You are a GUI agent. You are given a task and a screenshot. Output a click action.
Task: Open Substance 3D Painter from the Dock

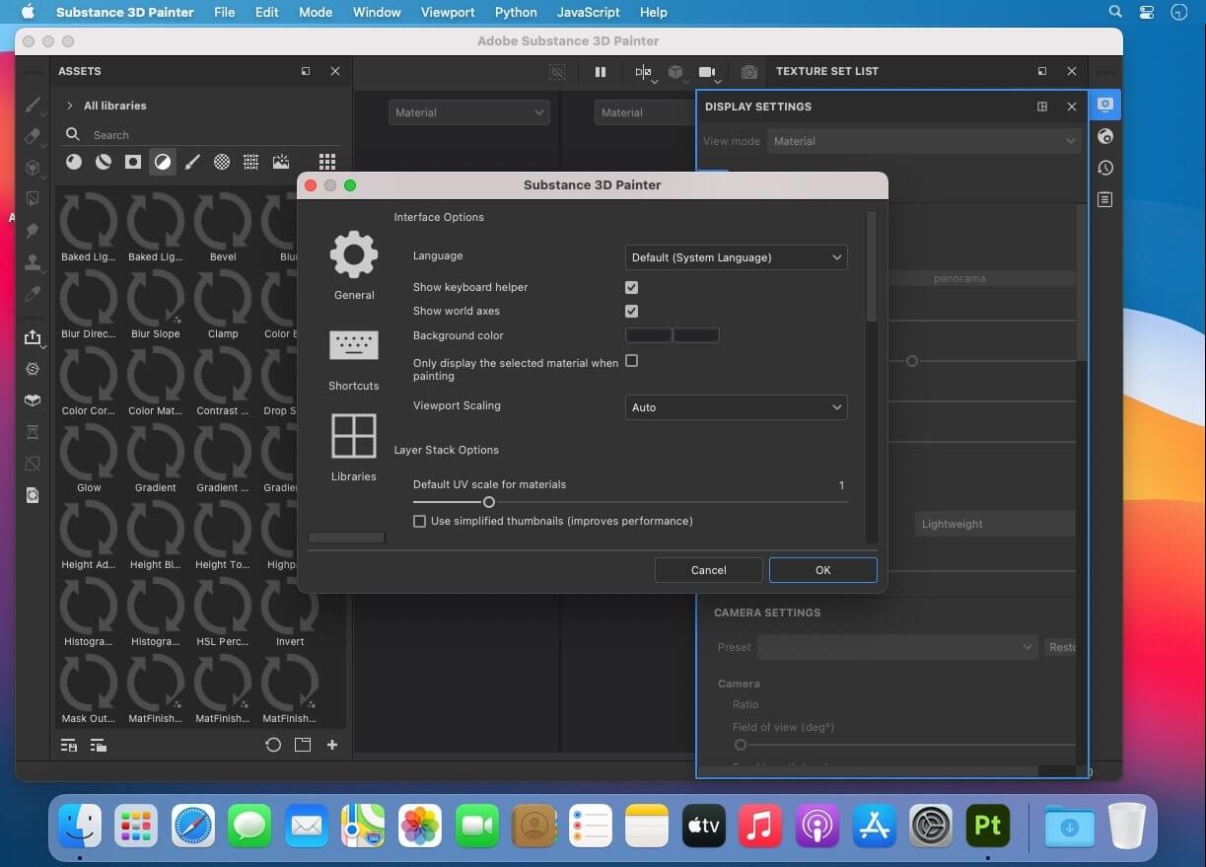[x=988, y=825]
